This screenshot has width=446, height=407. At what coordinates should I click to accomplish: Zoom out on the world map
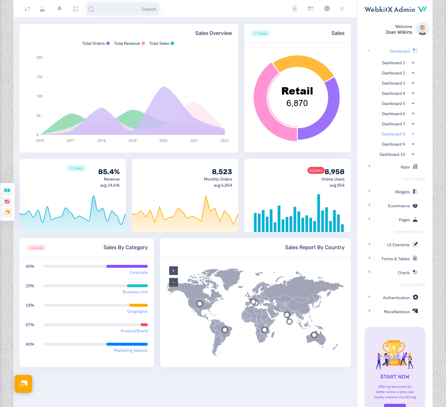174,282
